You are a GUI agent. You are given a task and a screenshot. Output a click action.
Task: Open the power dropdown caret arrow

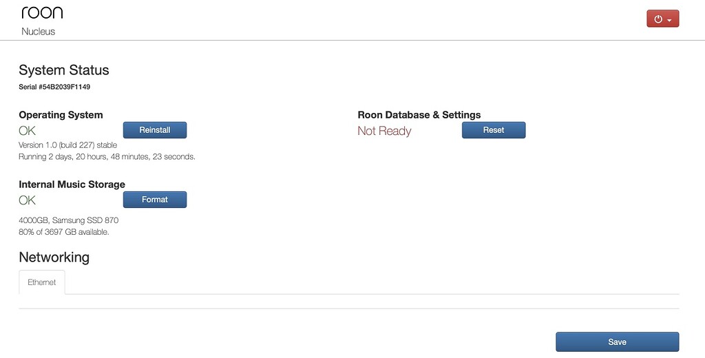tap(669, 20)
